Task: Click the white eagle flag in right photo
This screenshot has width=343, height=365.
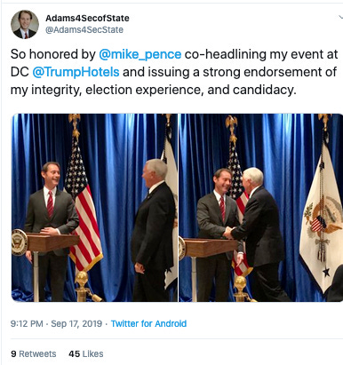Action: pyautogui.click(x=321, y=218)
